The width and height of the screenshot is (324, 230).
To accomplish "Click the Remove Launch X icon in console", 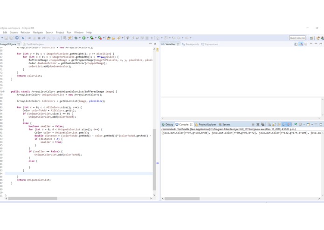I will [x=258, y=124].
